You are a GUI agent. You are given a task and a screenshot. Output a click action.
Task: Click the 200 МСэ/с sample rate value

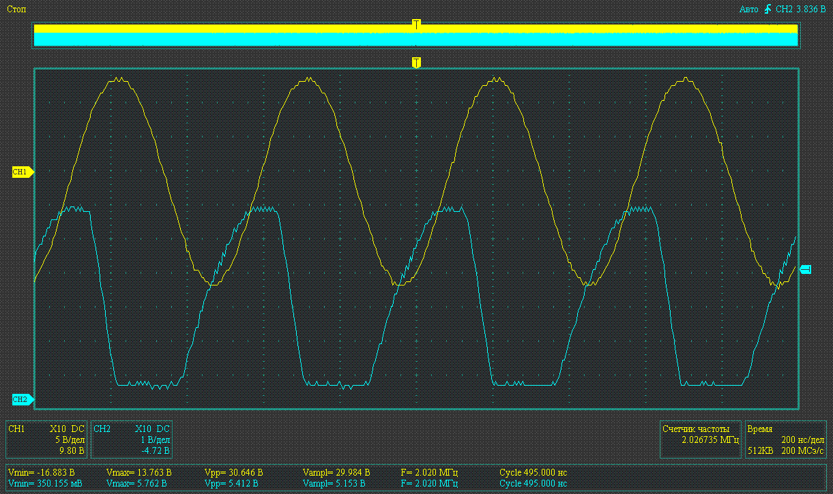coord(802,450)
